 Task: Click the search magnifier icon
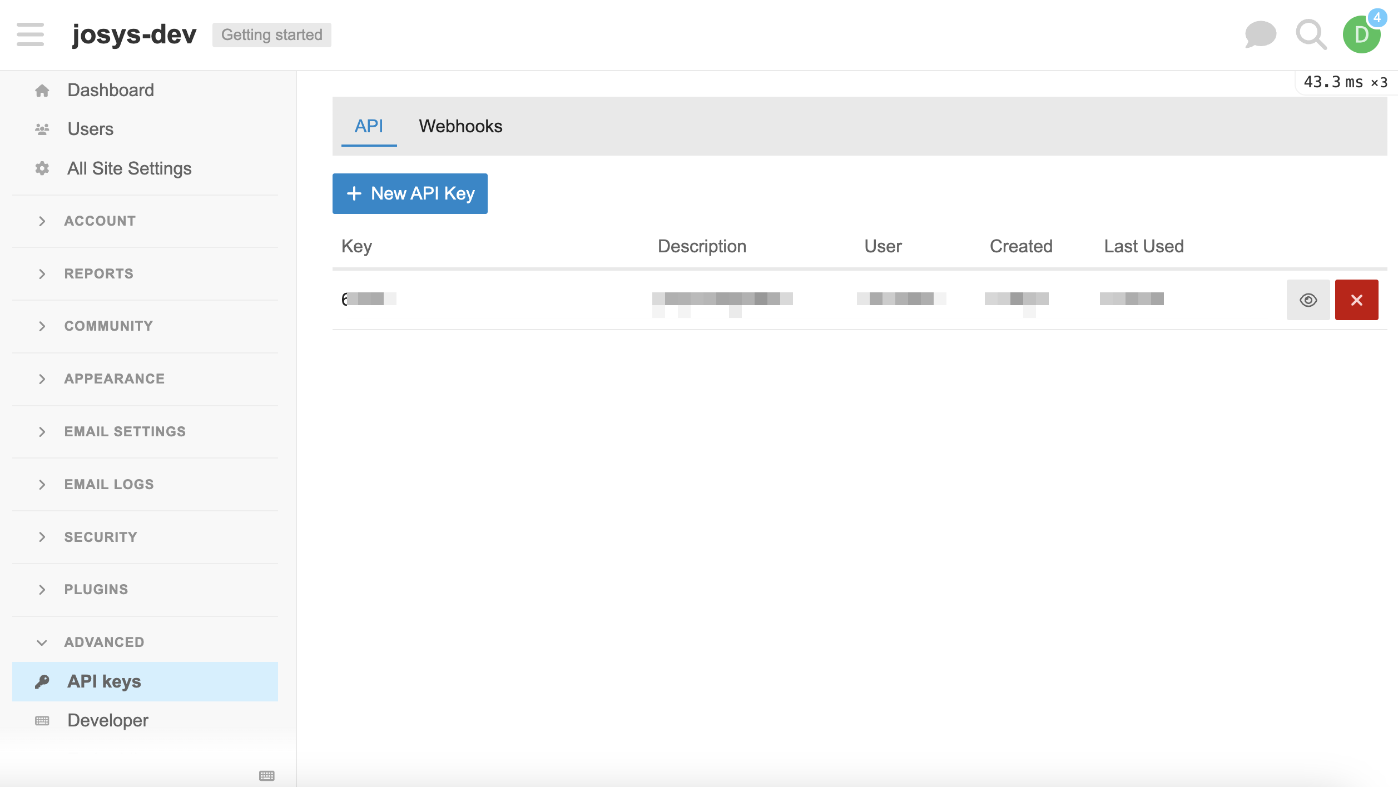[1311, 34]
